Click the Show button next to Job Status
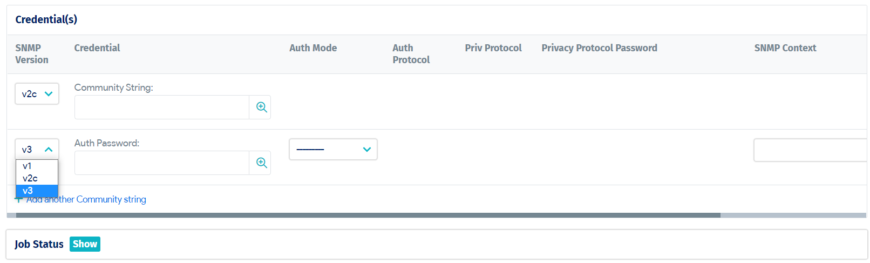 [x=85, y=244]
